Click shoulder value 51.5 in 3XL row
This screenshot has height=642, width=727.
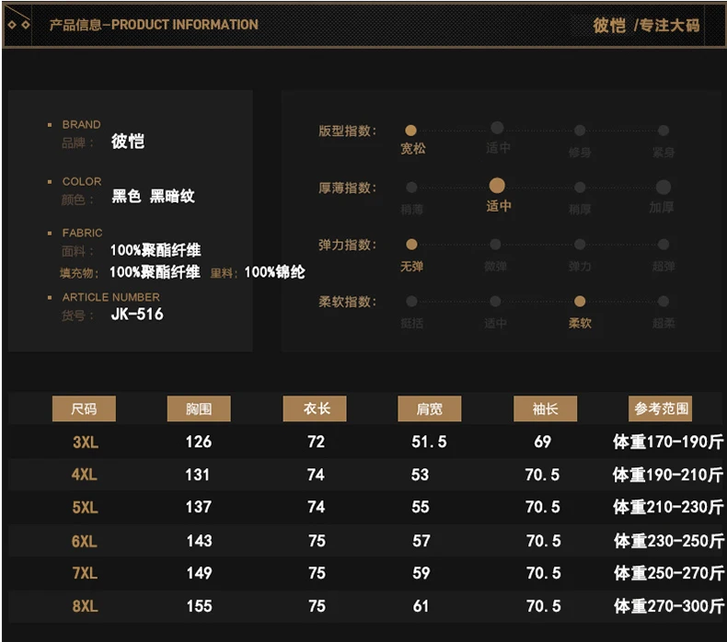(x=430, y=441)
